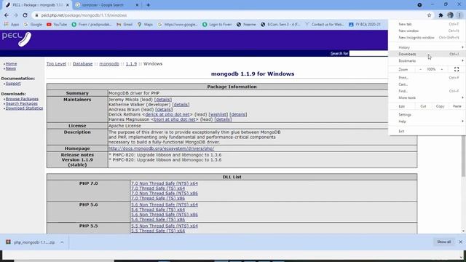The width and height of the screenshot is (466, 262).
Task: Choose Print in Chrome menu
Action: tap(427, 78)
